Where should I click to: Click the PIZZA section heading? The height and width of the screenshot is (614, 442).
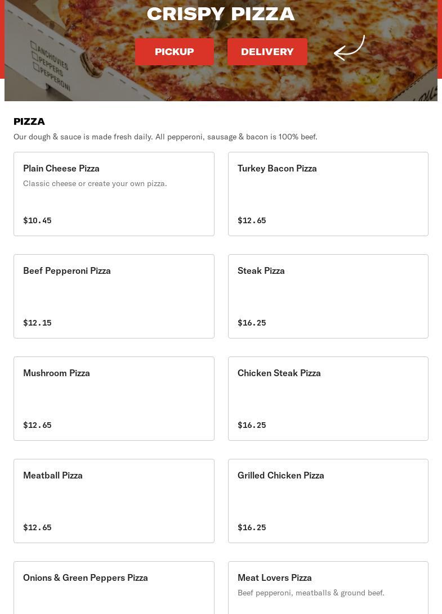pyautogui.click(x=29, y=121)
